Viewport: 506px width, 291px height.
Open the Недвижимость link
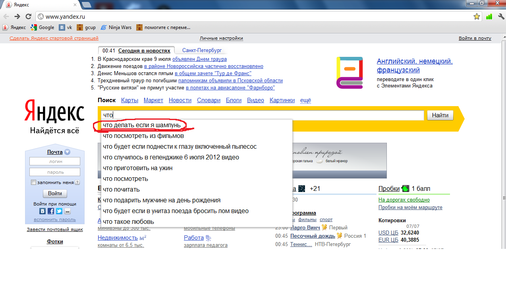[118, 238]
